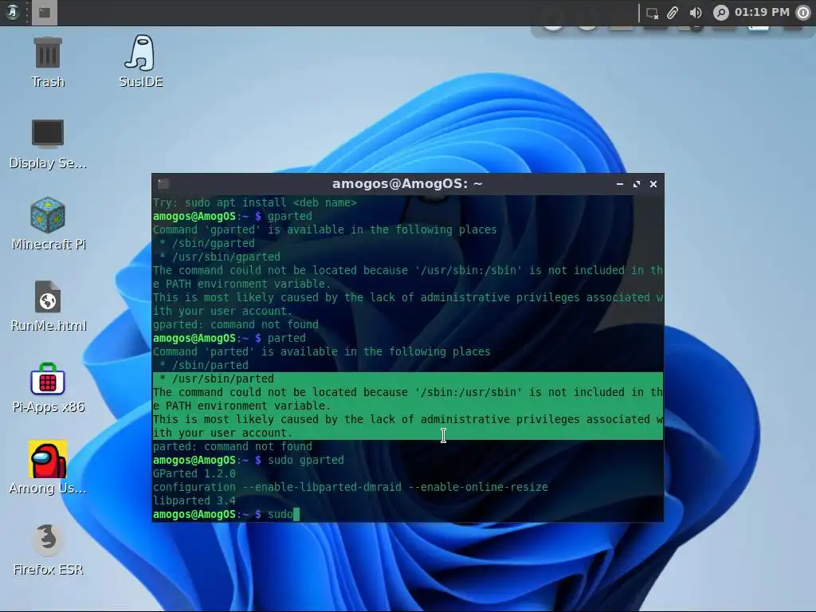Open the network display tray icon
Screen dimensions: 816x612
(x=652, y=13)
